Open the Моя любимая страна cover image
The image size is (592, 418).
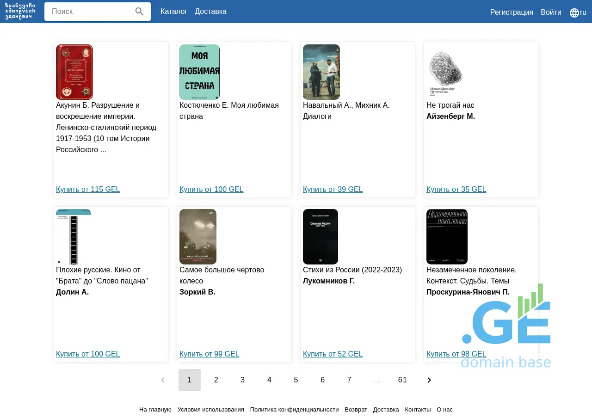[x=199, y=72]
